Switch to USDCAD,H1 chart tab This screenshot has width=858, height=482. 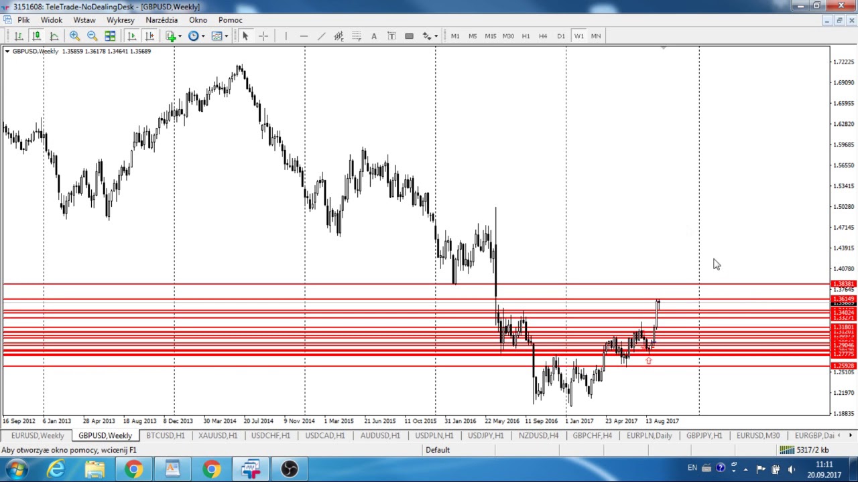click(325, 436)
